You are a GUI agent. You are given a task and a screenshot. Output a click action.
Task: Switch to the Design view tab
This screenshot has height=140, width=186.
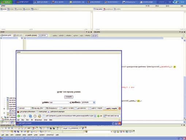(31, 35)
